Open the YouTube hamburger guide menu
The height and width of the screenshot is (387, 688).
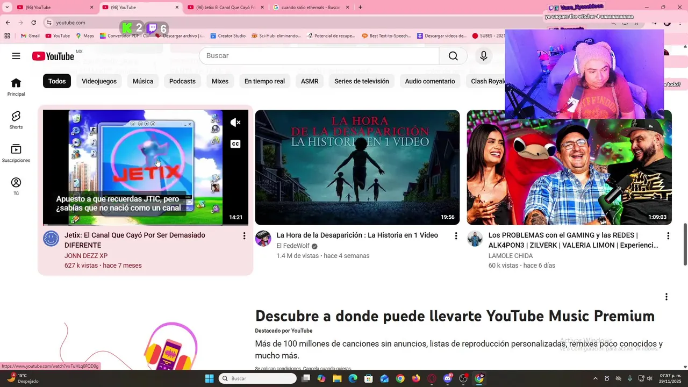[x=16, y=56]
